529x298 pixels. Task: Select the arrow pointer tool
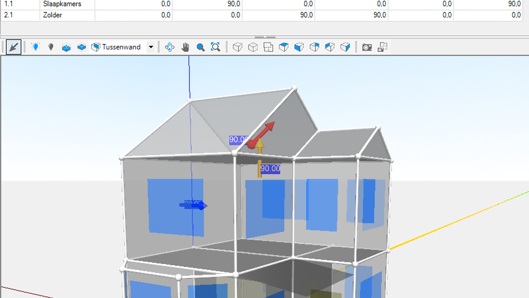[x=14, y=47]
